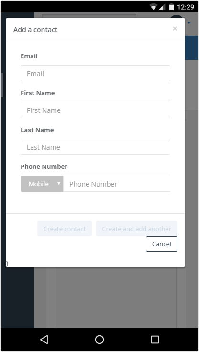This screenshot has width=199, height=352.
Task: Tap the cellular signal icon
Action: (x=162, y=7)
